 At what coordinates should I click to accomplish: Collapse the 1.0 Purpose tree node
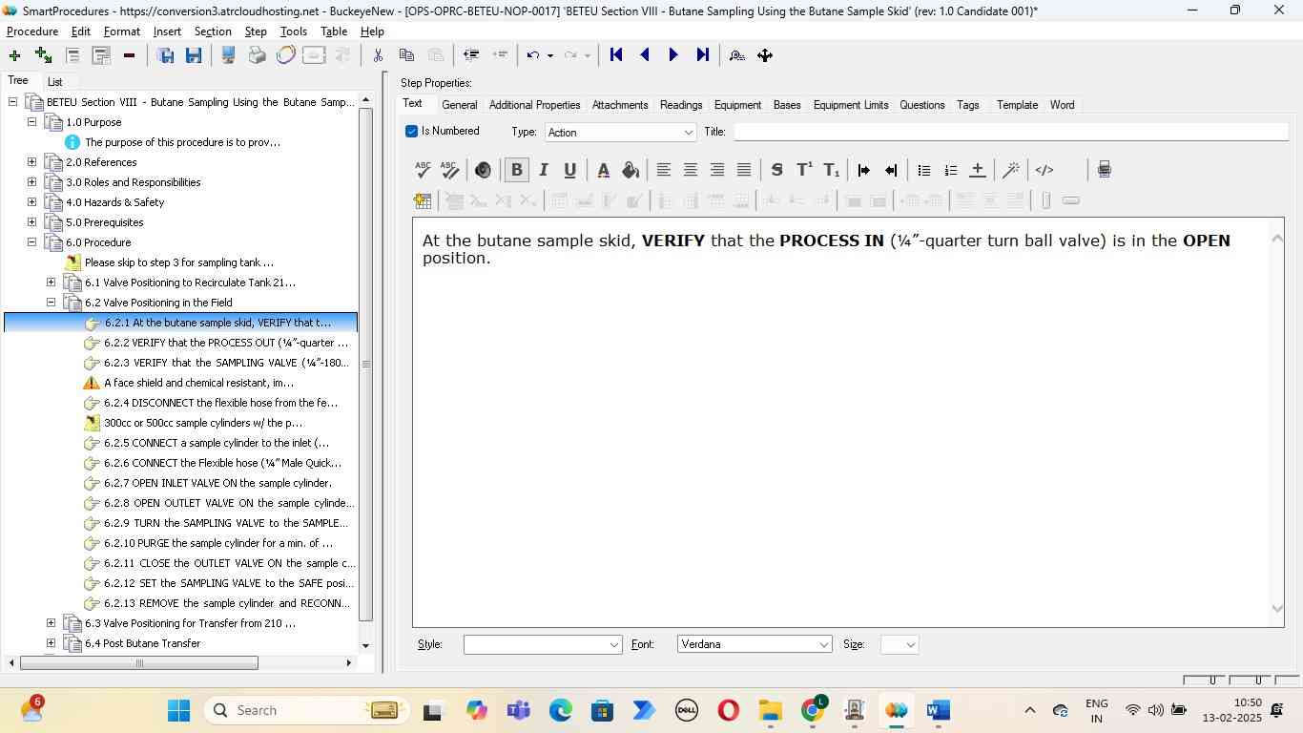point(32,122)
